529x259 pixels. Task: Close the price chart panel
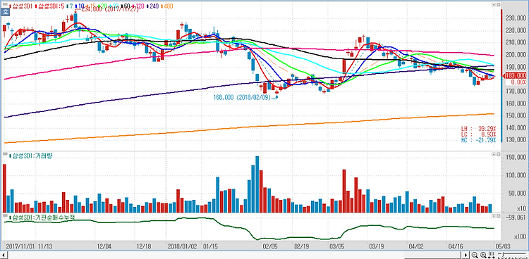498,4
